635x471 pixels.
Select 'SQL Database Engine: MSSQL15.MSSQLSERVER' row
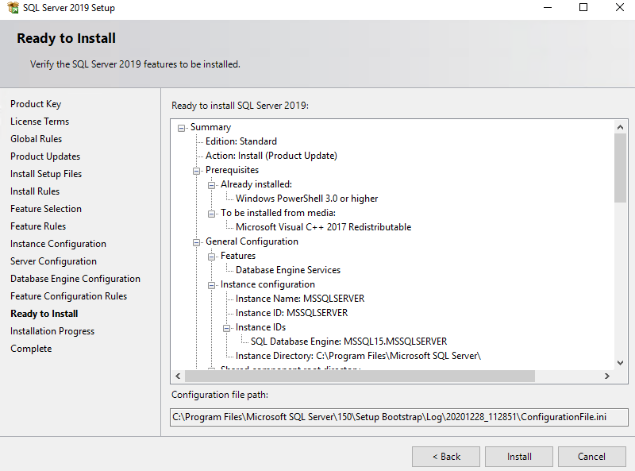pos(348,342)
